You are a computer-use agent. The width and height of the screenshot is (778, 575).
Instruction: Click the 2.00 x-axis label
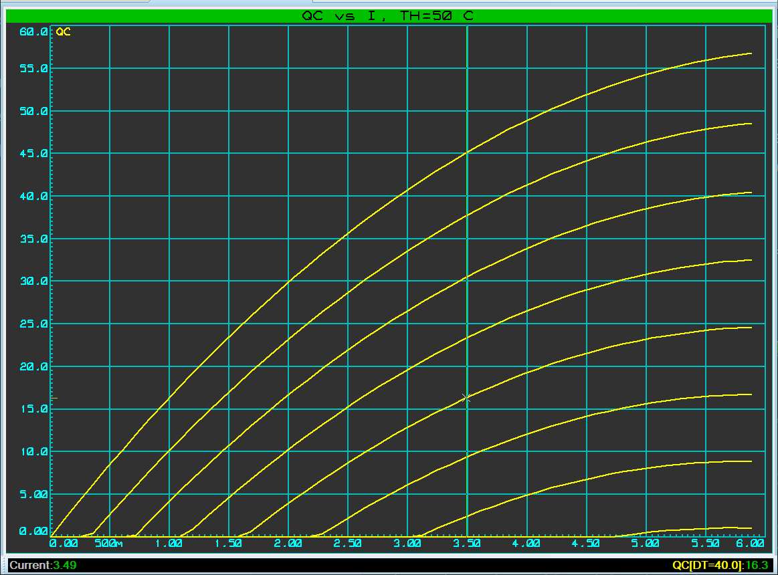(288, 544)
